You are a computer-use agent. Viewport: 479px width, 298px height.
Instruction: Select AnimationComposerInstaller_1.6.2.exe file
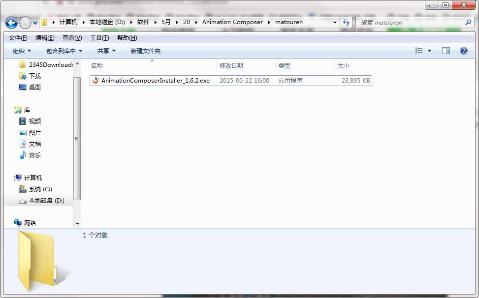[x=231, y=81]
